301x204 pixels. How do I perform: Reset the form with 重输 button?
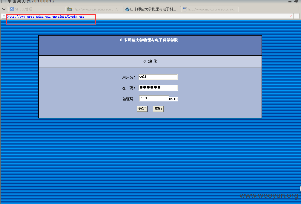(158, 109)
